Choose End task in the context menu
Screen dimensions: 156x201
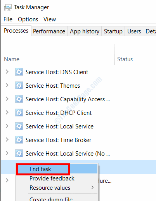tap(40, 169)
